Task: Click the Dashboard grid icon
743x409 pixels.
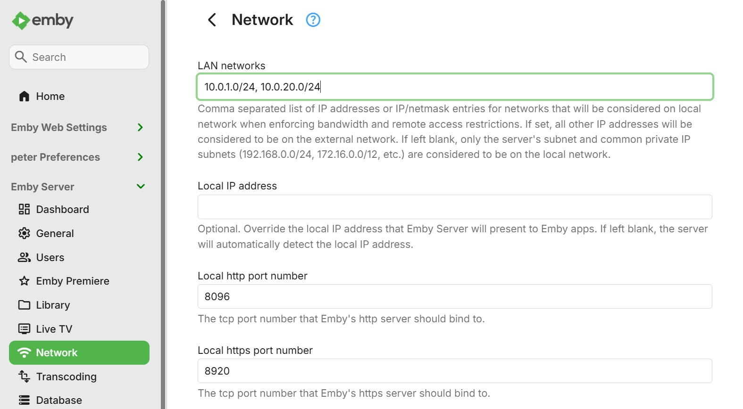Action: pos(24,209)
